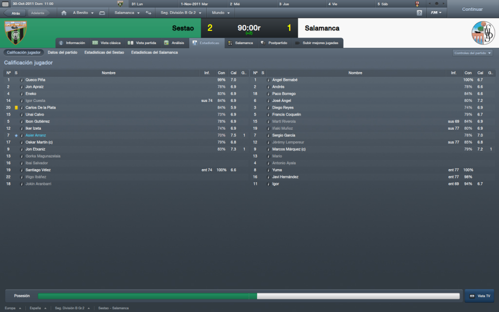
Task: Click the home icon in navigation bar
Action: point(64,13)
